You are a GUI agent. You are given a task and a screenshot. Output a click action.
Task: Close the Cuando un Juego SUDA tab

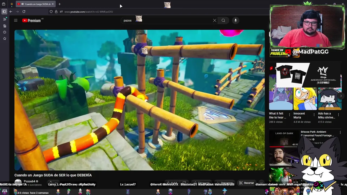53,4
